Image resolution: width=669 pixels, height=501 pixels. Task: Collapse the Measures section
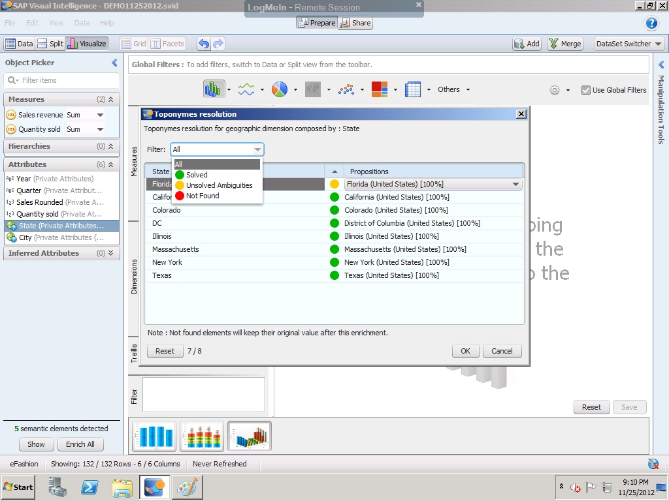[x=111, y=99]
